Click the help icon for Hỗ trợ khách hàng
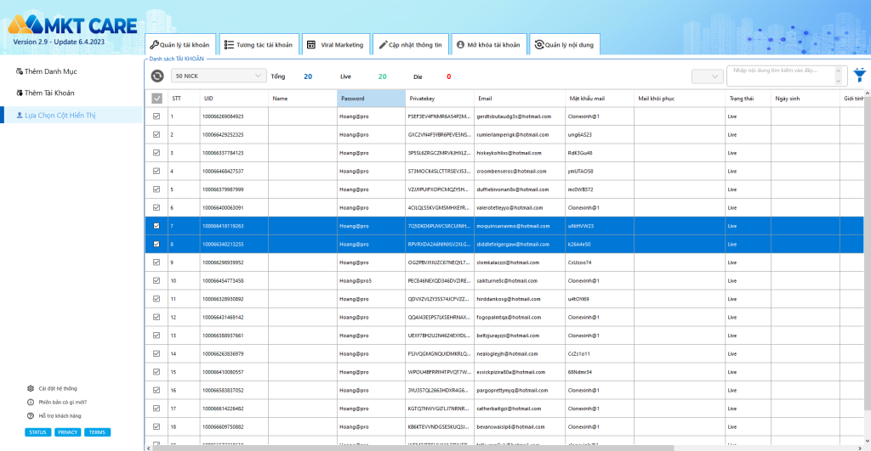Viewport: 871px width, 451px height. pos(31,415)
